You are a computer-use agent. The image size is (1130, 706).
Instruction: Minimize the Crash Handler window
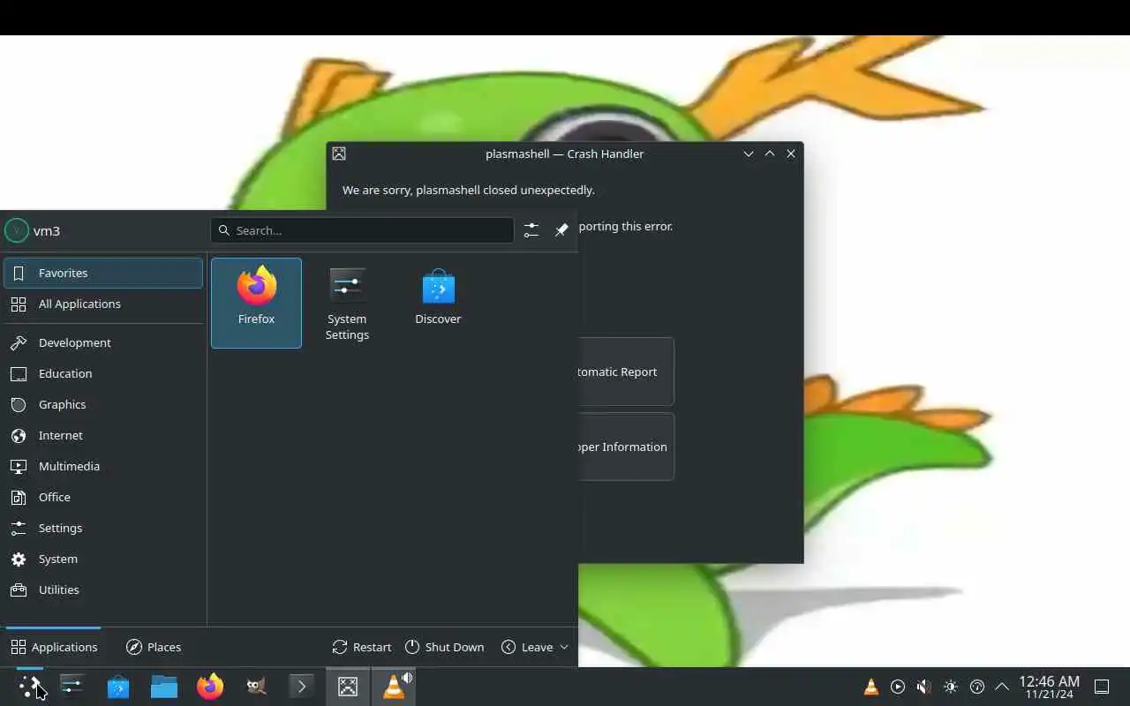[x=749, y=154]
